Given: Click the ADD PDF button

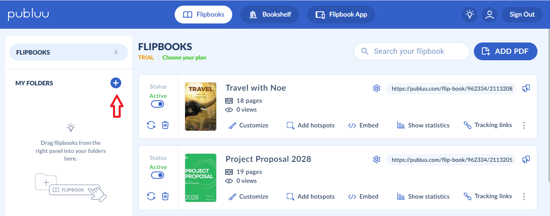Looking at the screenshot, I should click(505, 51).
